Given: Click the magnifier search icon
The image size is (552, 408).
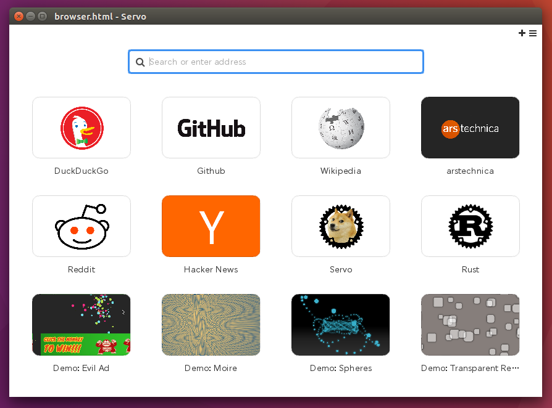Looking at the screenshot, I should (x=140, y=62).
